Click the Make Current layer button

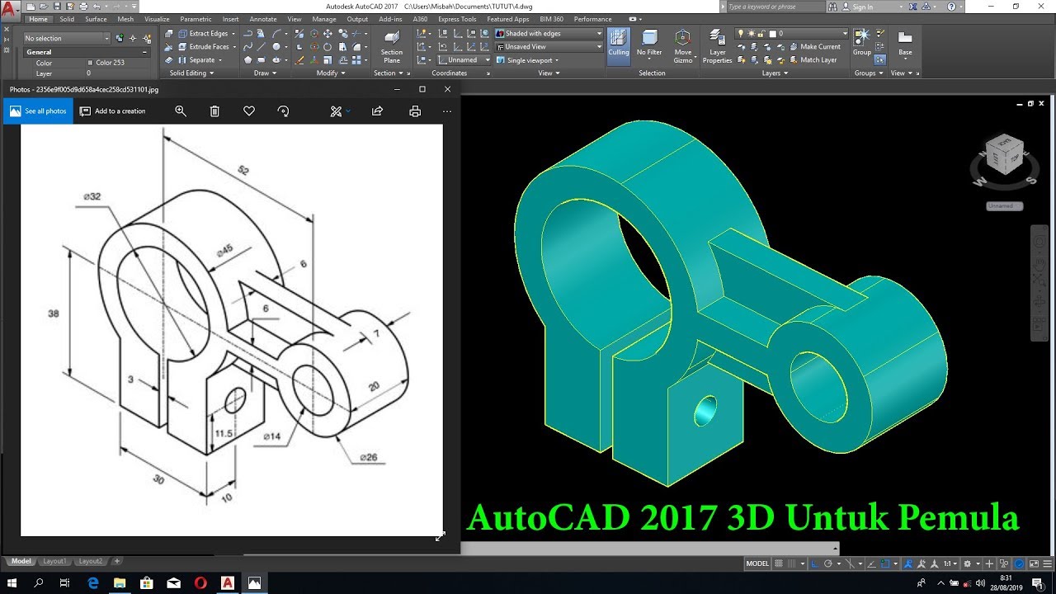[x=813, y=47]
